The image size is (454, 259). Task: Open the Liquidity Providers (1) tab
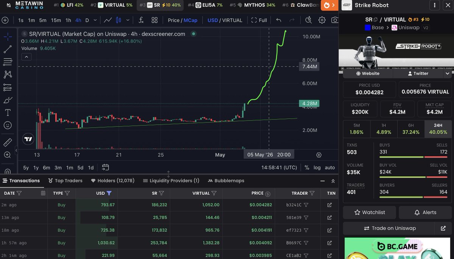pos(171,181)
